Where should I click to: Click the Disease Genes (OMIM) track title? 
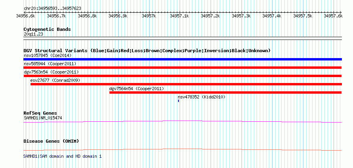pyautogui.click(x=51, y=141)
